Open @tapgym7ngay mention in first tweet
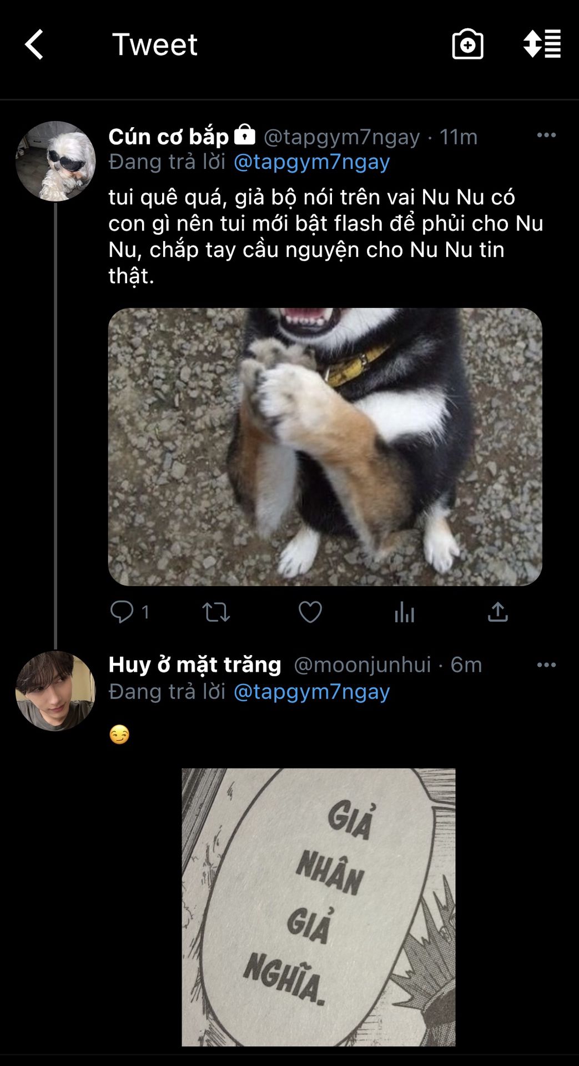Image resolution: width=579 pixels, height=1066 pixels. point(311,162)
